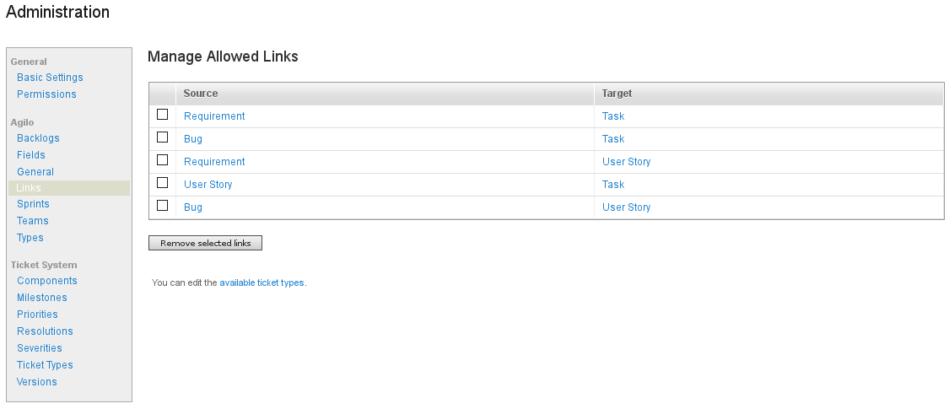This screenshot has height=409, width=949.
Task: Navigate to Fields under Agilo
Action: [31, 155]
